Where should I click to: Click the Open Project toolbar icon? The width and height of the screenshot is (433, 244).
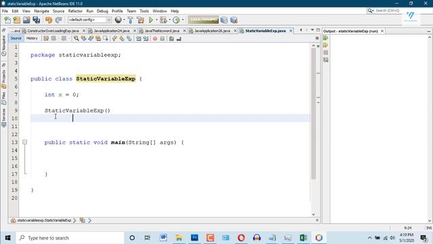[26, 20]
